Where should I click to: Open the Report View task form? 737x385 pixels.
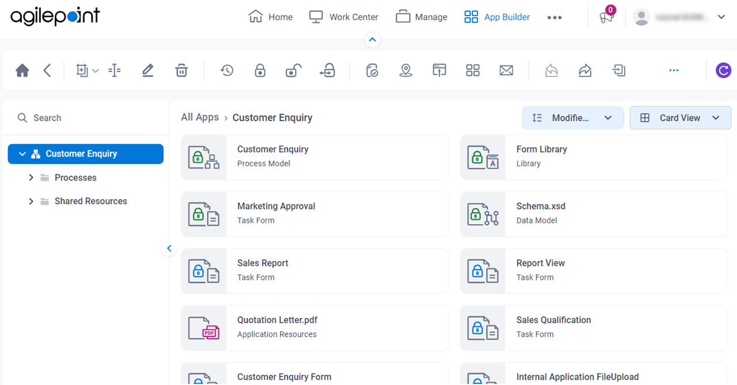(x=594, y=271)
